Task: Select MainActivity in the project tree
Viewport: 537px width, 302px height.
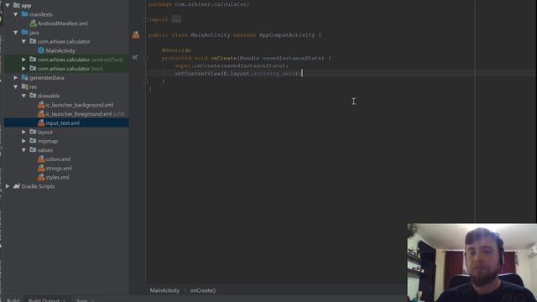Action: 60,50
